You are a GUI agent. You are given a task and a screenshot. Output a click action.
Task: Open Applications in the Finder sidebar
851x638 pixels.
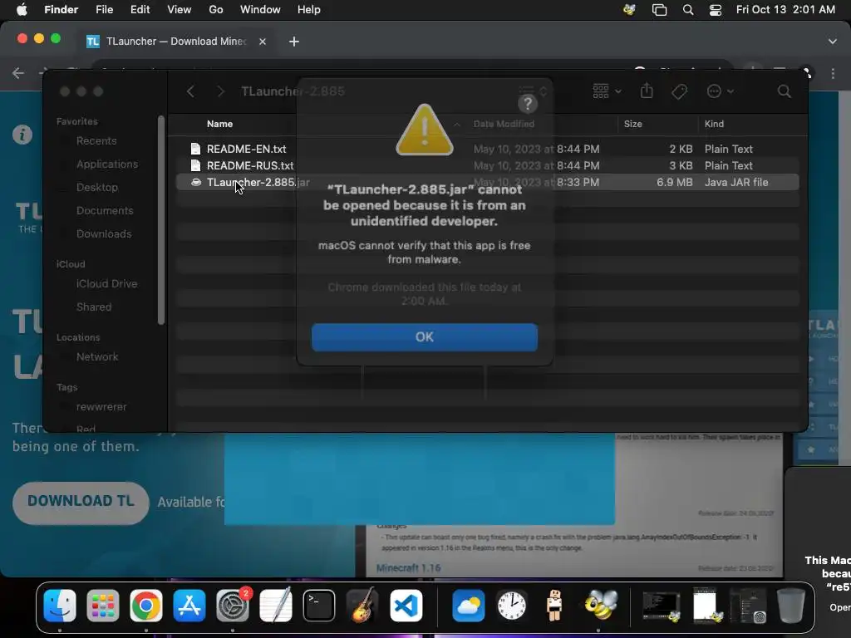[x=107, y=164]
